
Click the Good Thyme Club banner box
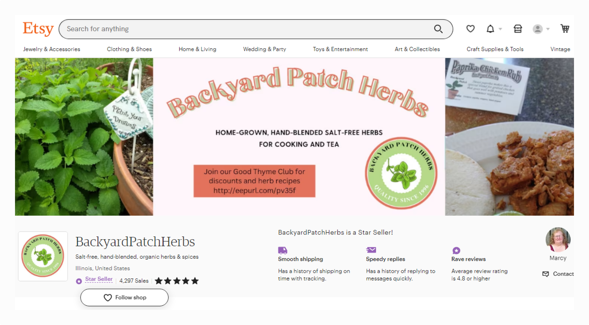[254, 181]
